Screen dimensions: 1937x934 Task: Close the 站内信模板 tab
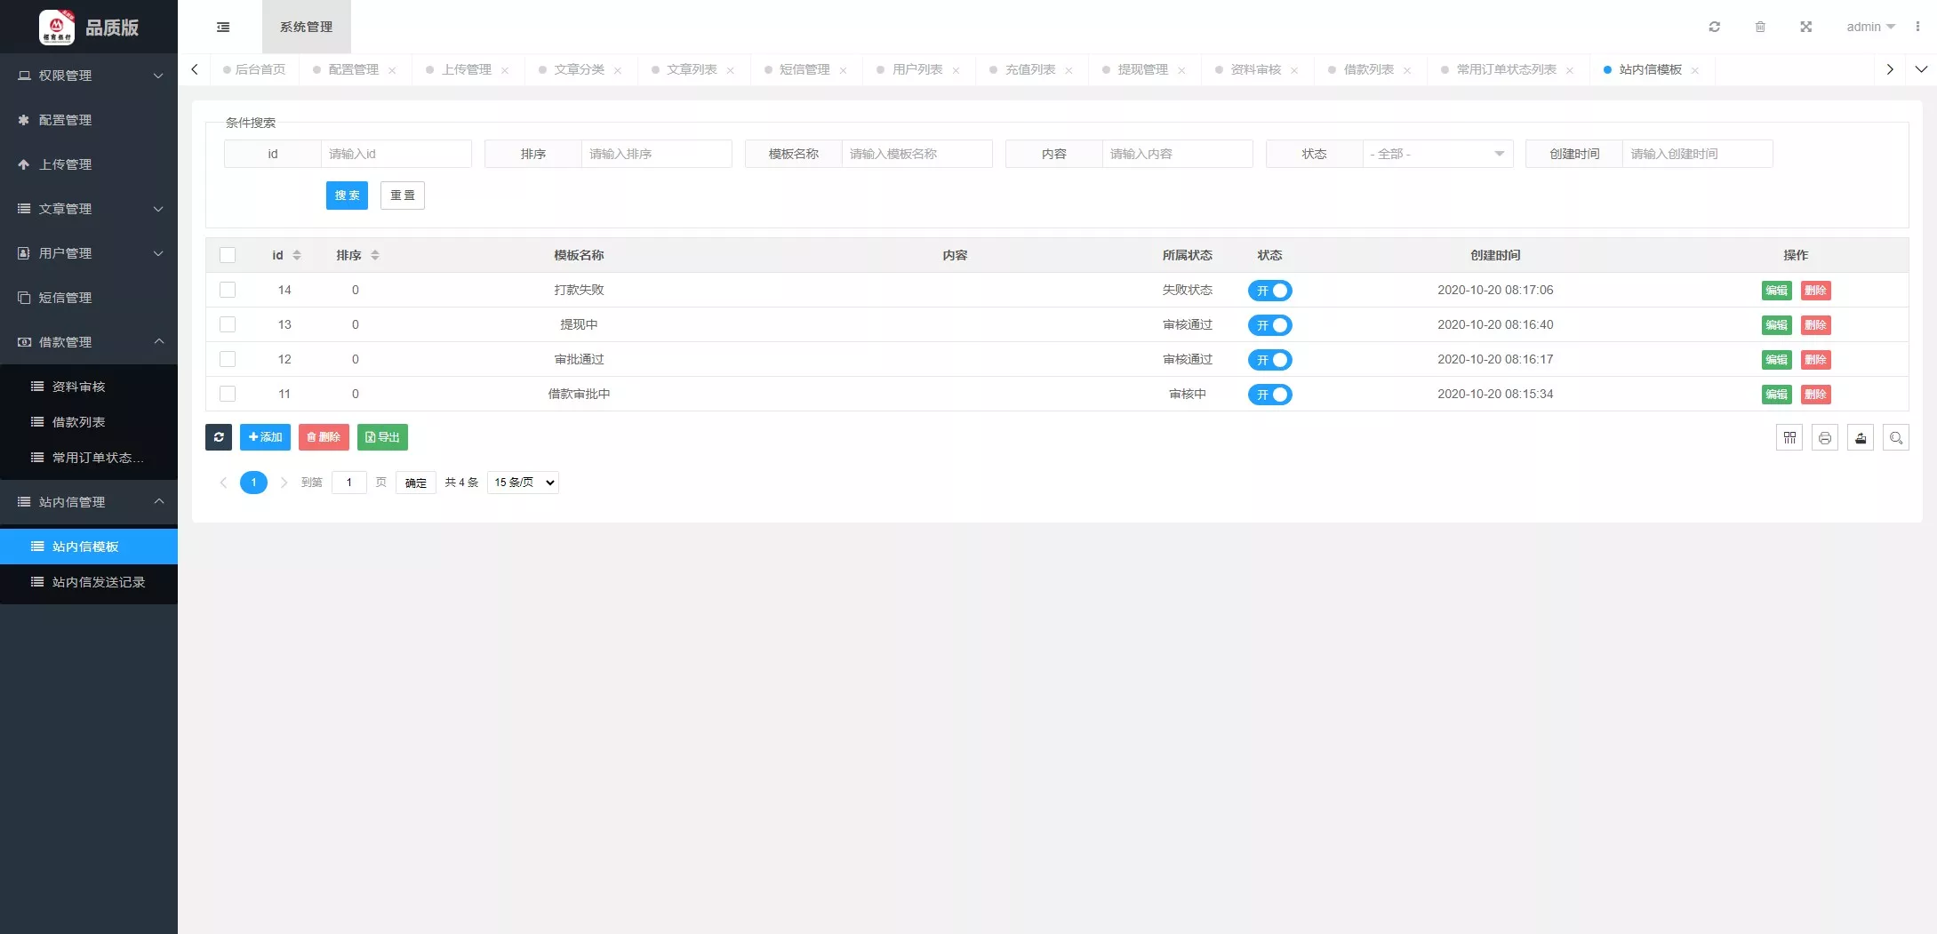coord(1695,70)
